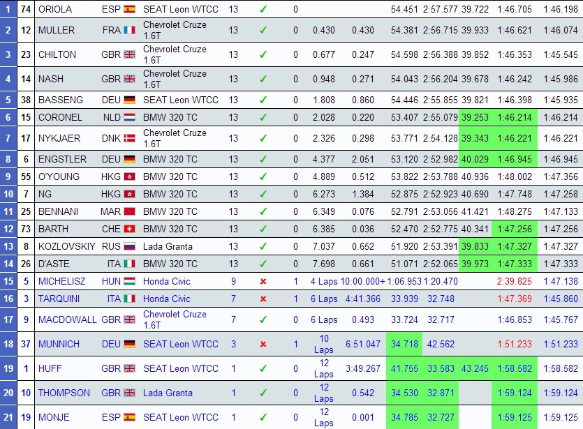This screenshot has height=429, width=583.
Task: Open driver link MICHELISZ
Action: 64,281
